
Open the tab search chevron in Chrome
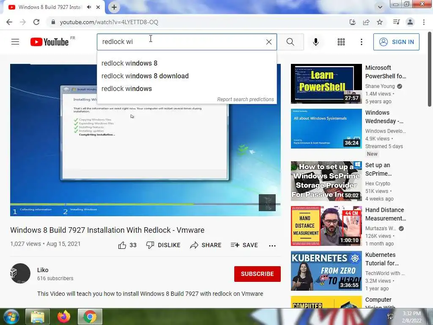tap(380, 7)
